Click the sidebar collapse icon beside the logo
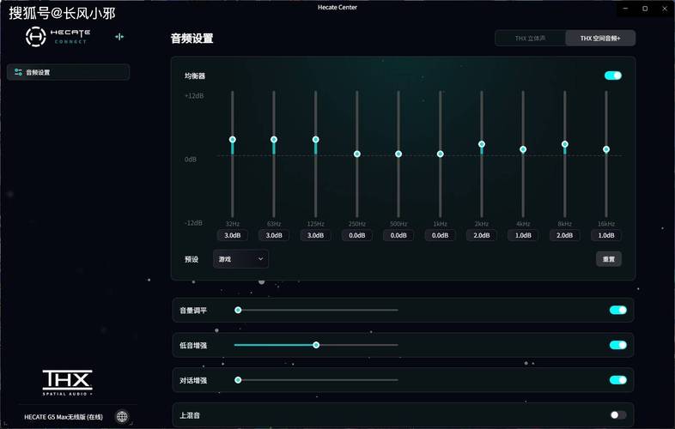This screenshot has width=675, height=429. 119,37
